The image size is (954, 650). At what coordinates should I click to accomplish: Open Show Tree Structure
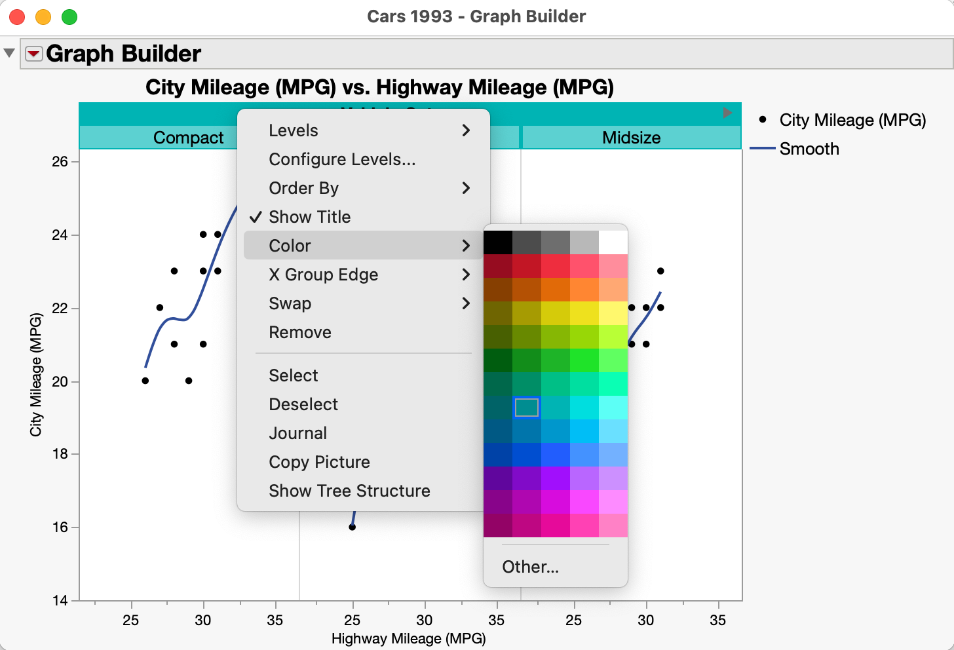pos(349,491)
